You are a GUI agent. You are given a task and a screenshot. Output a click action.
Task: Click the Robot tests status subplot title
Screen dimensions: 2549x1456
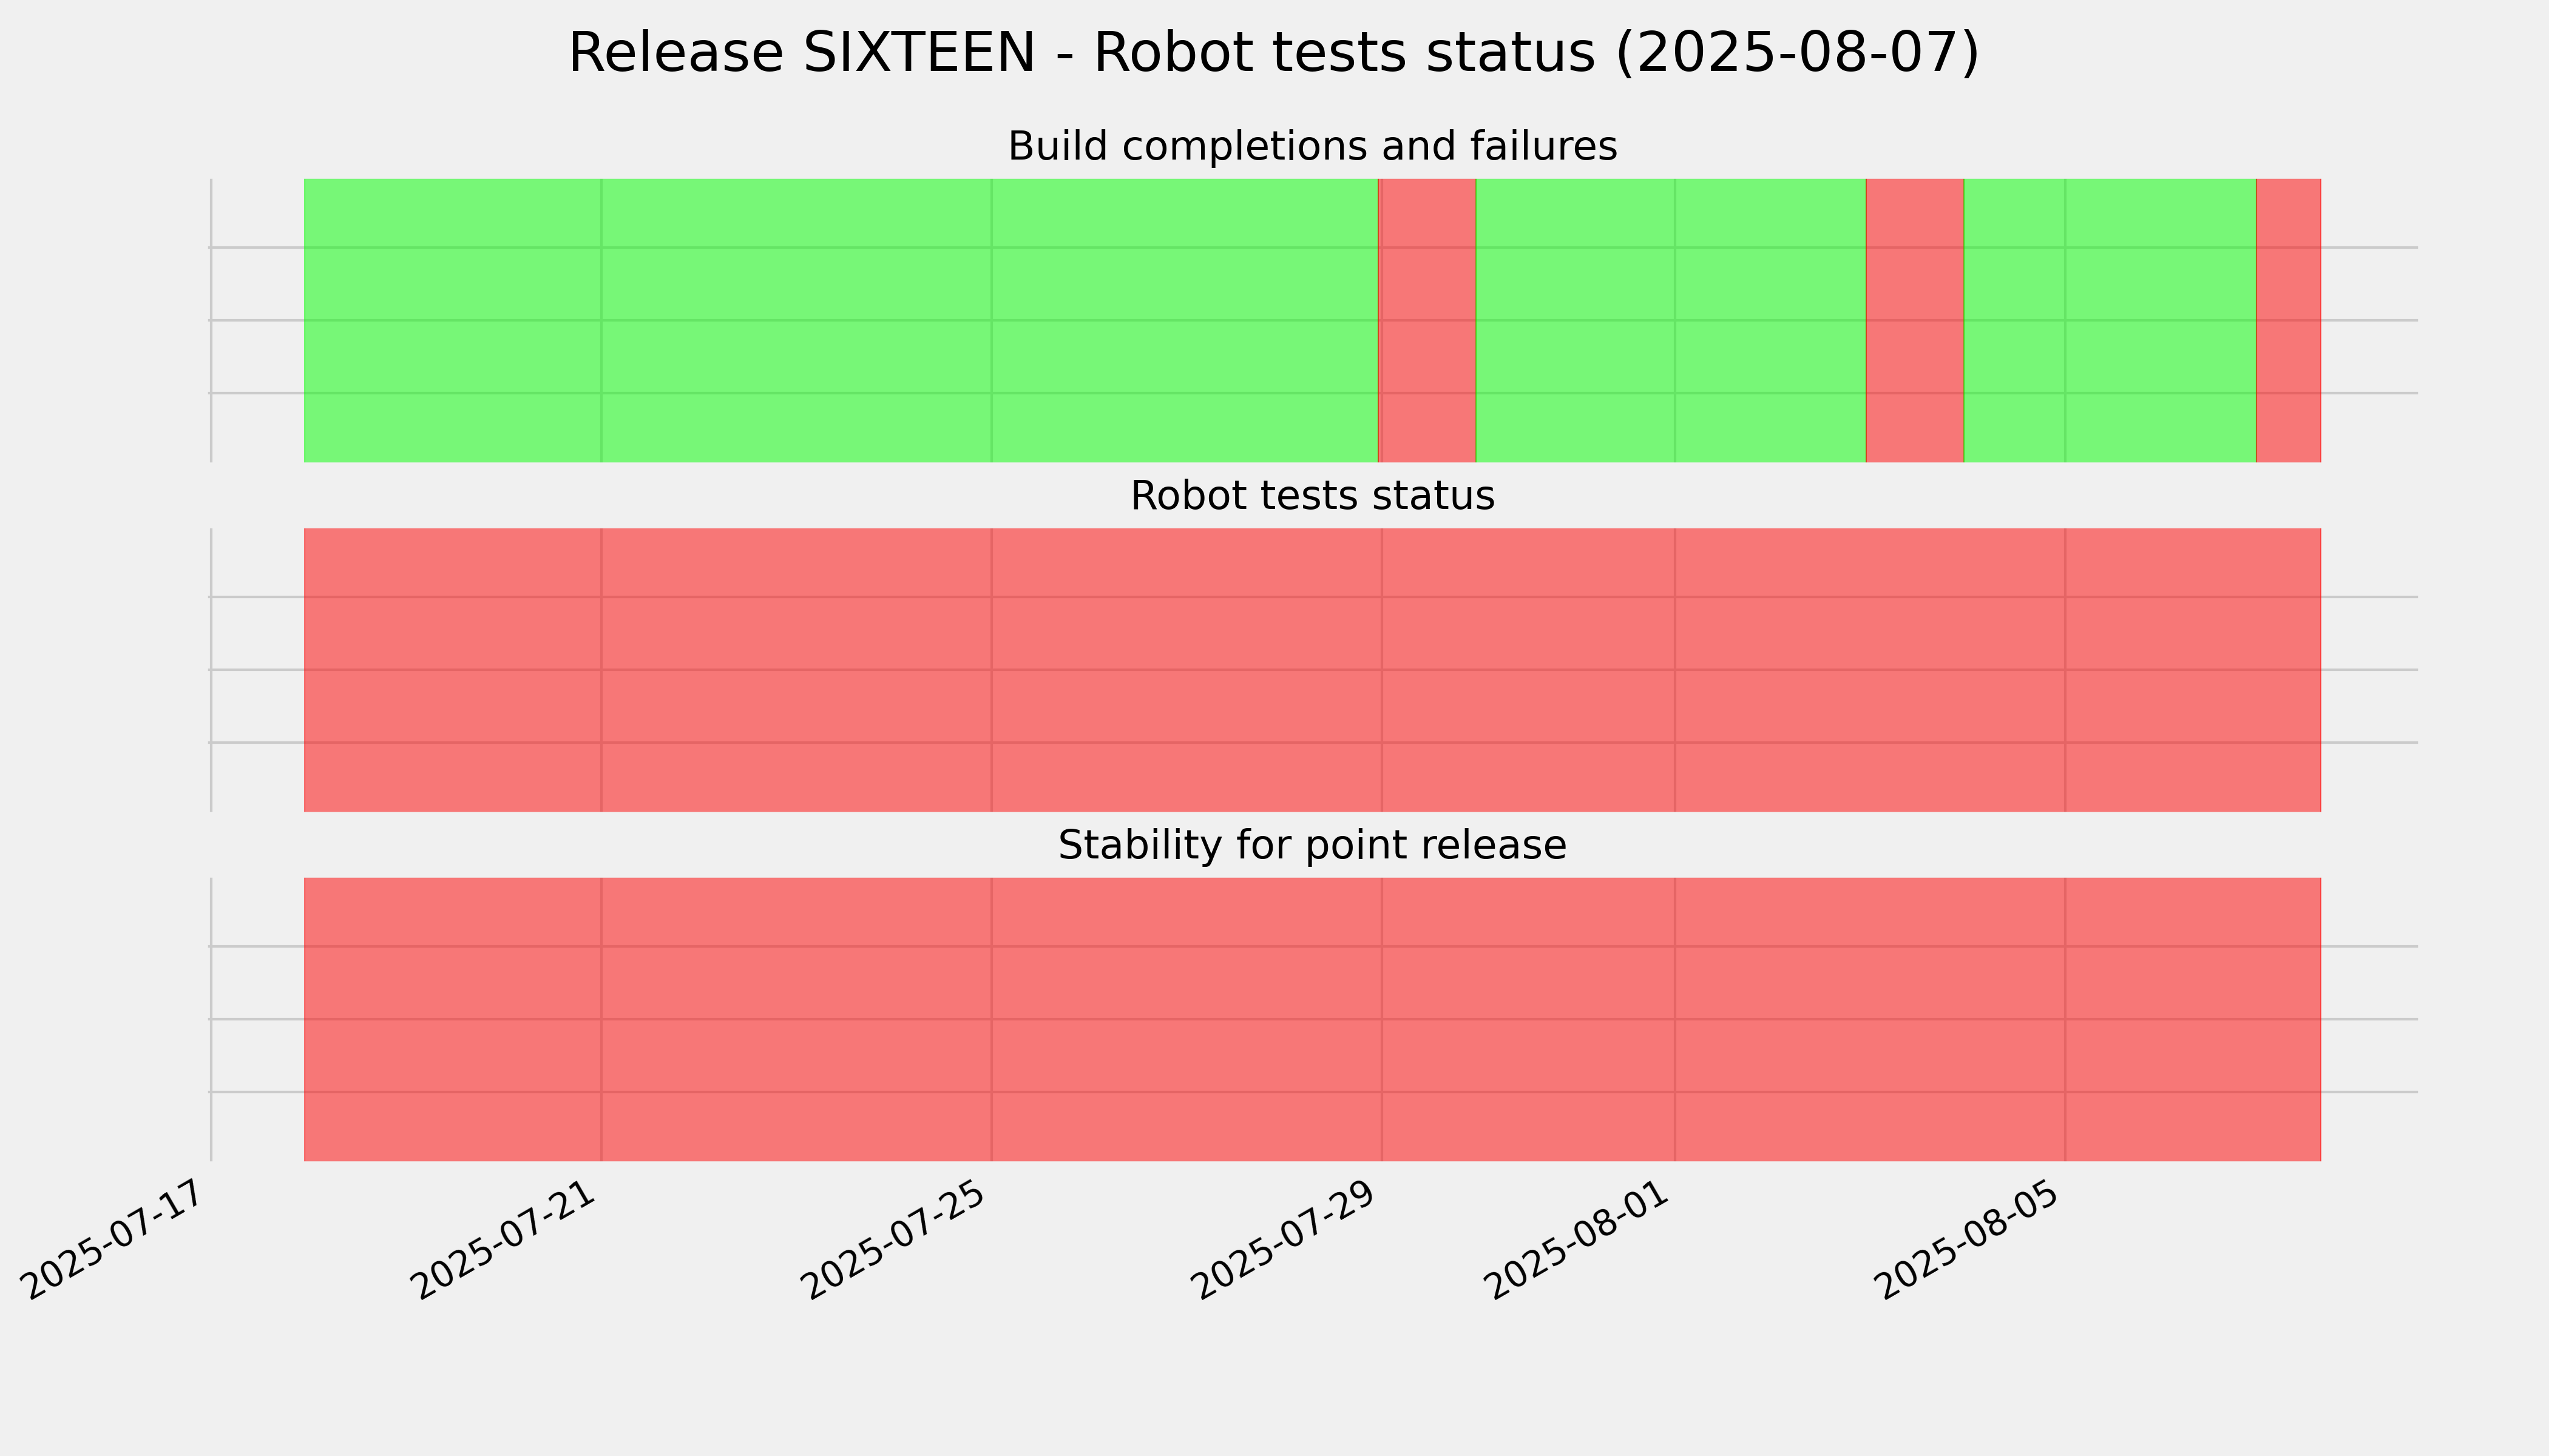tap(1313, 496)
